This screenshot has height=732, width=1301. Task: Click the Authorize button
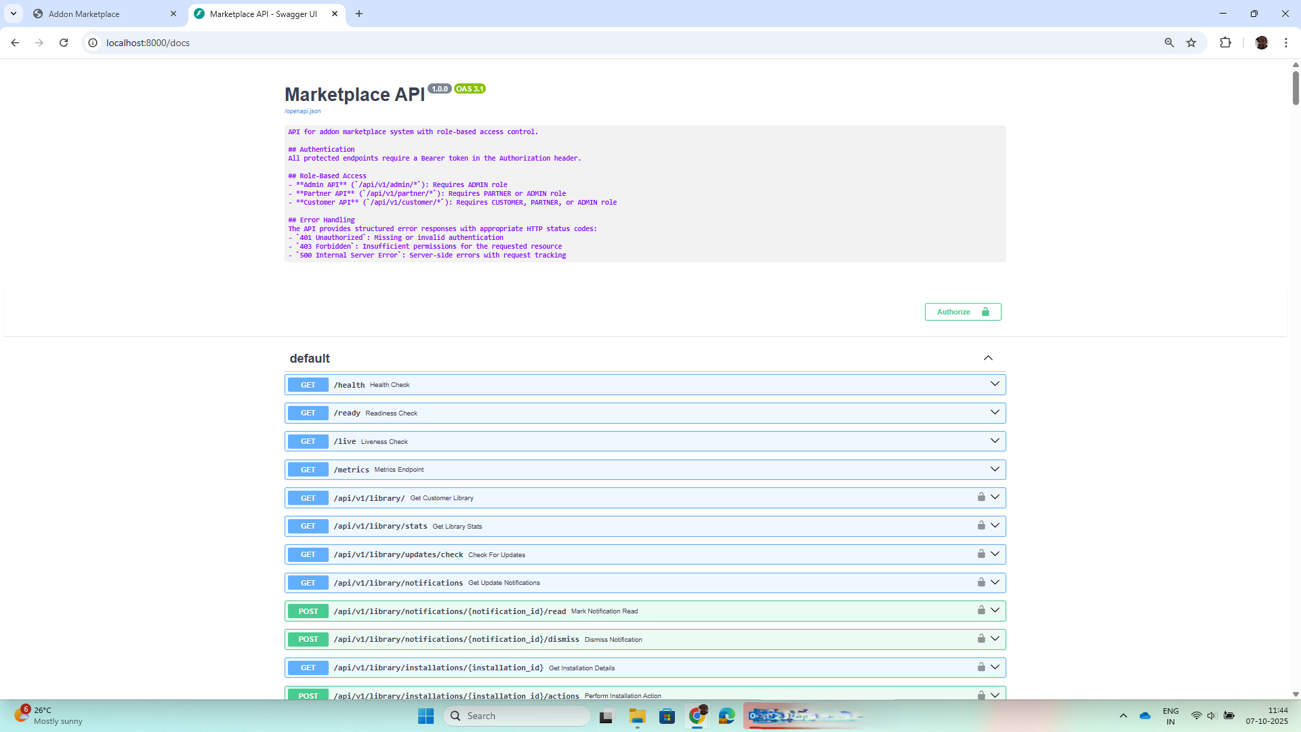pos(962,312)
